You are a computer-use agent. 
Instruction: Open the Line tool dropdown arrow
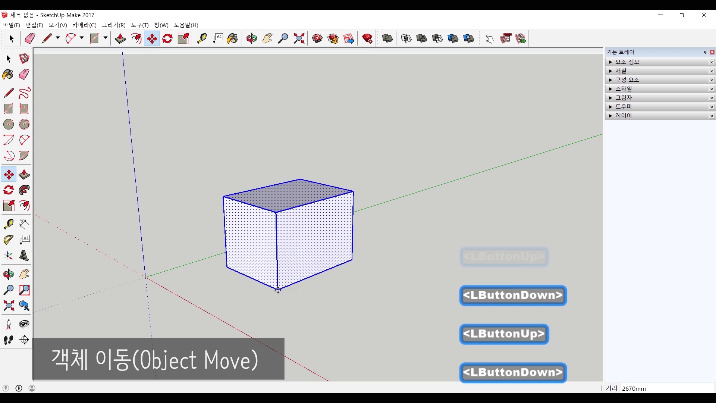click(58, 38)
